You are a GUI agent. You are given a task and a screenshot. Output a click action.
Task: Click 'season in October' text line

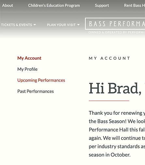[x=109, y=155]
